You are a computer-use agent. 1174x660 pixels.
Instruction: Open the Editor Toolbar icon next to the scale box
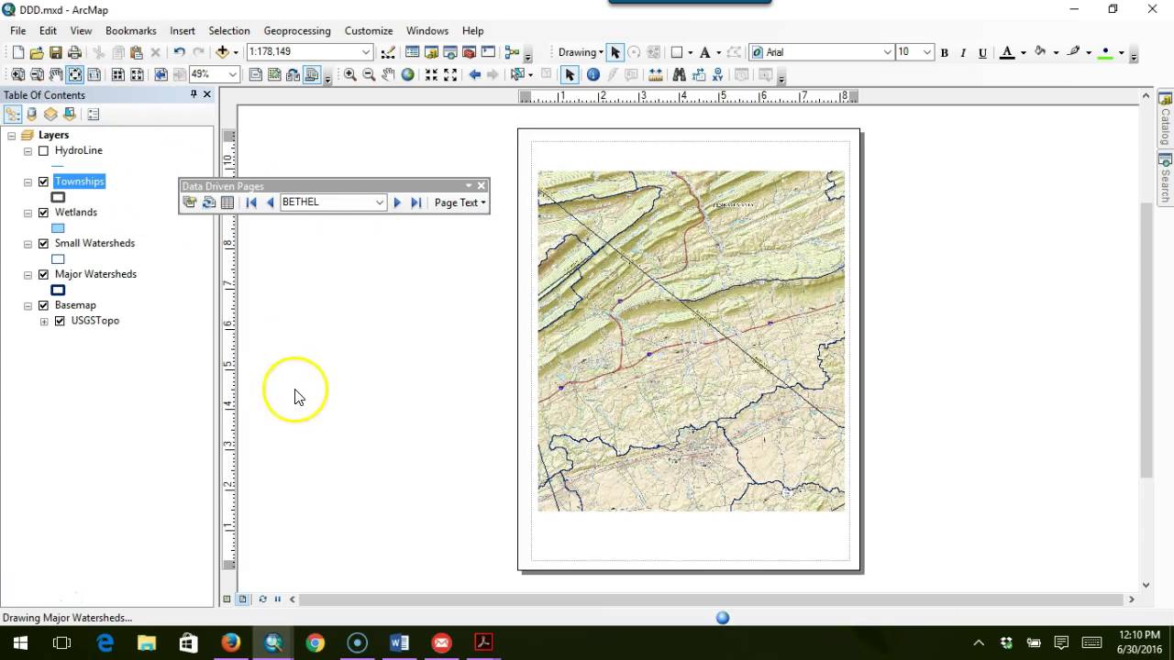coord(388,52)
